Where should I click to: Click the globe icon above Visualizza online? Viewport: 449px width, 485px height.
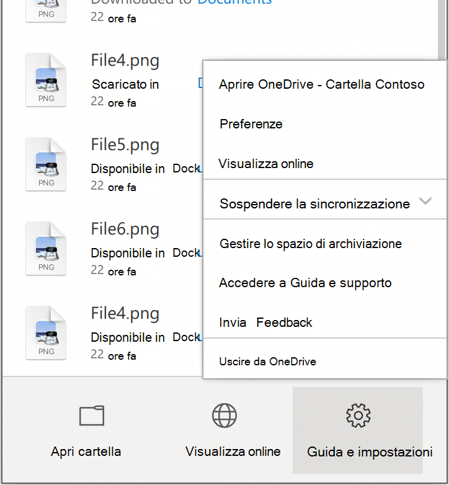(225, 416)
